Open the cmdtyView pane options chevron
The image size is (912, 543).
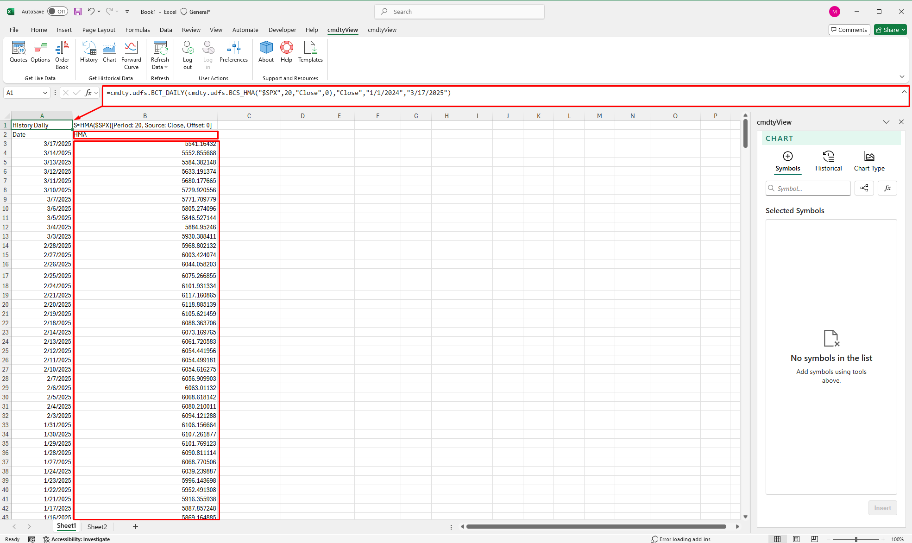coord(886,122)
